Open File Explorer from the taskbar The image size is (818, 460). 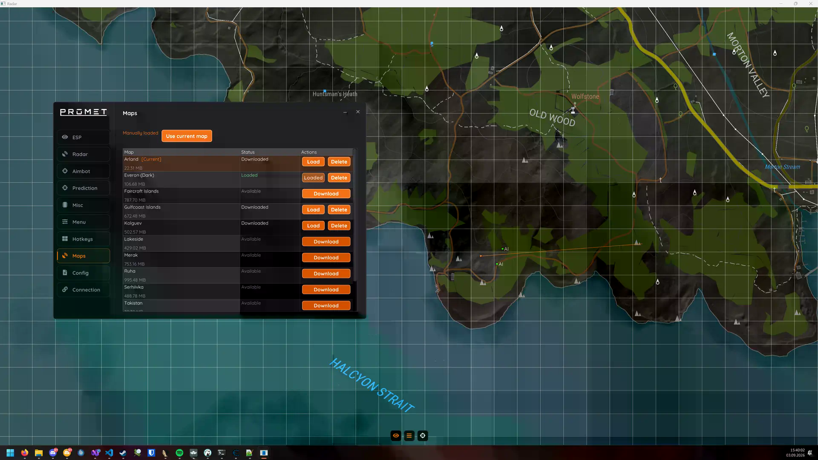click(38, 453)
